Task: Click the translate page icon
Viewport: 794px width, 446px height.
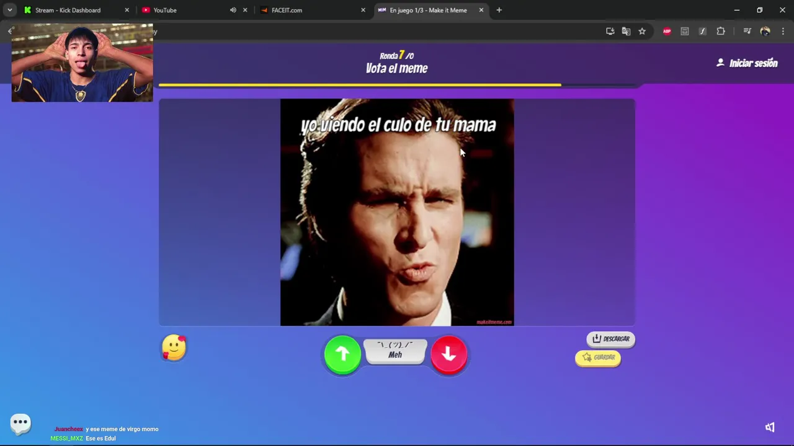Action: (626, 31)
